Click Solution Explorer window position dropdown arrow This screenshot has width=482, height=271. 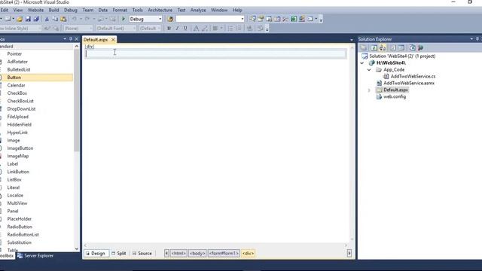tap(471, 39)
